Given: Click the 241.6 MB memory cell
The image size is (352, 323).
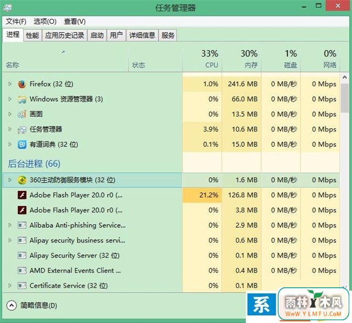Looking at the screenshot, I should coord(241,84).
